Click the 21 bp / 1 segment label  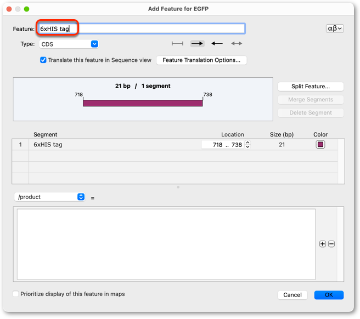coord(143,86)
